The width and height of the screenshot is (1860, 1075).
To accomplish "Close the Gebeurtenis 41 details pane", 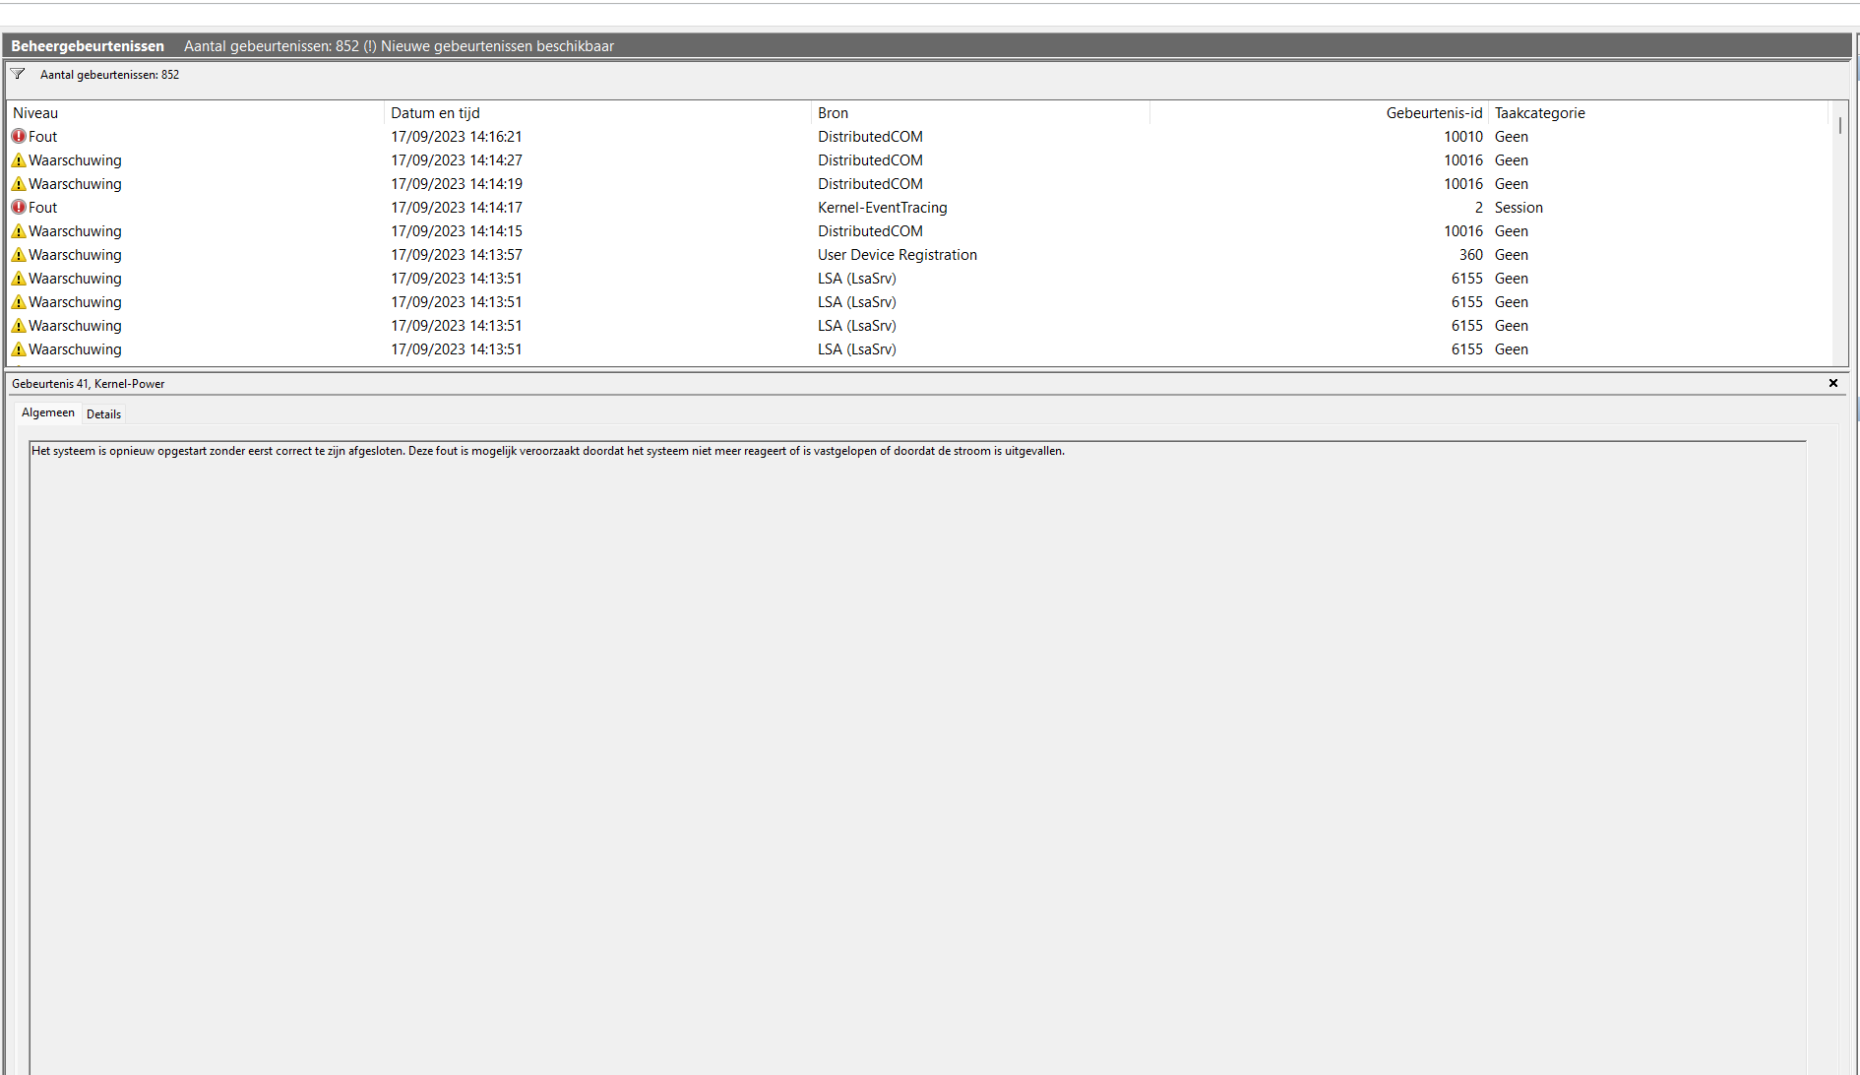I will (x=1833, y=383).
